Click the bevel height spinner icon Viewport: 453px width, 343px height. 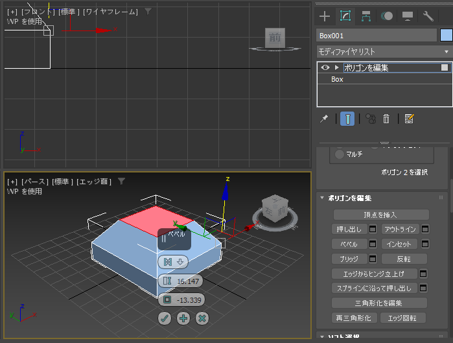coord(167,281)
